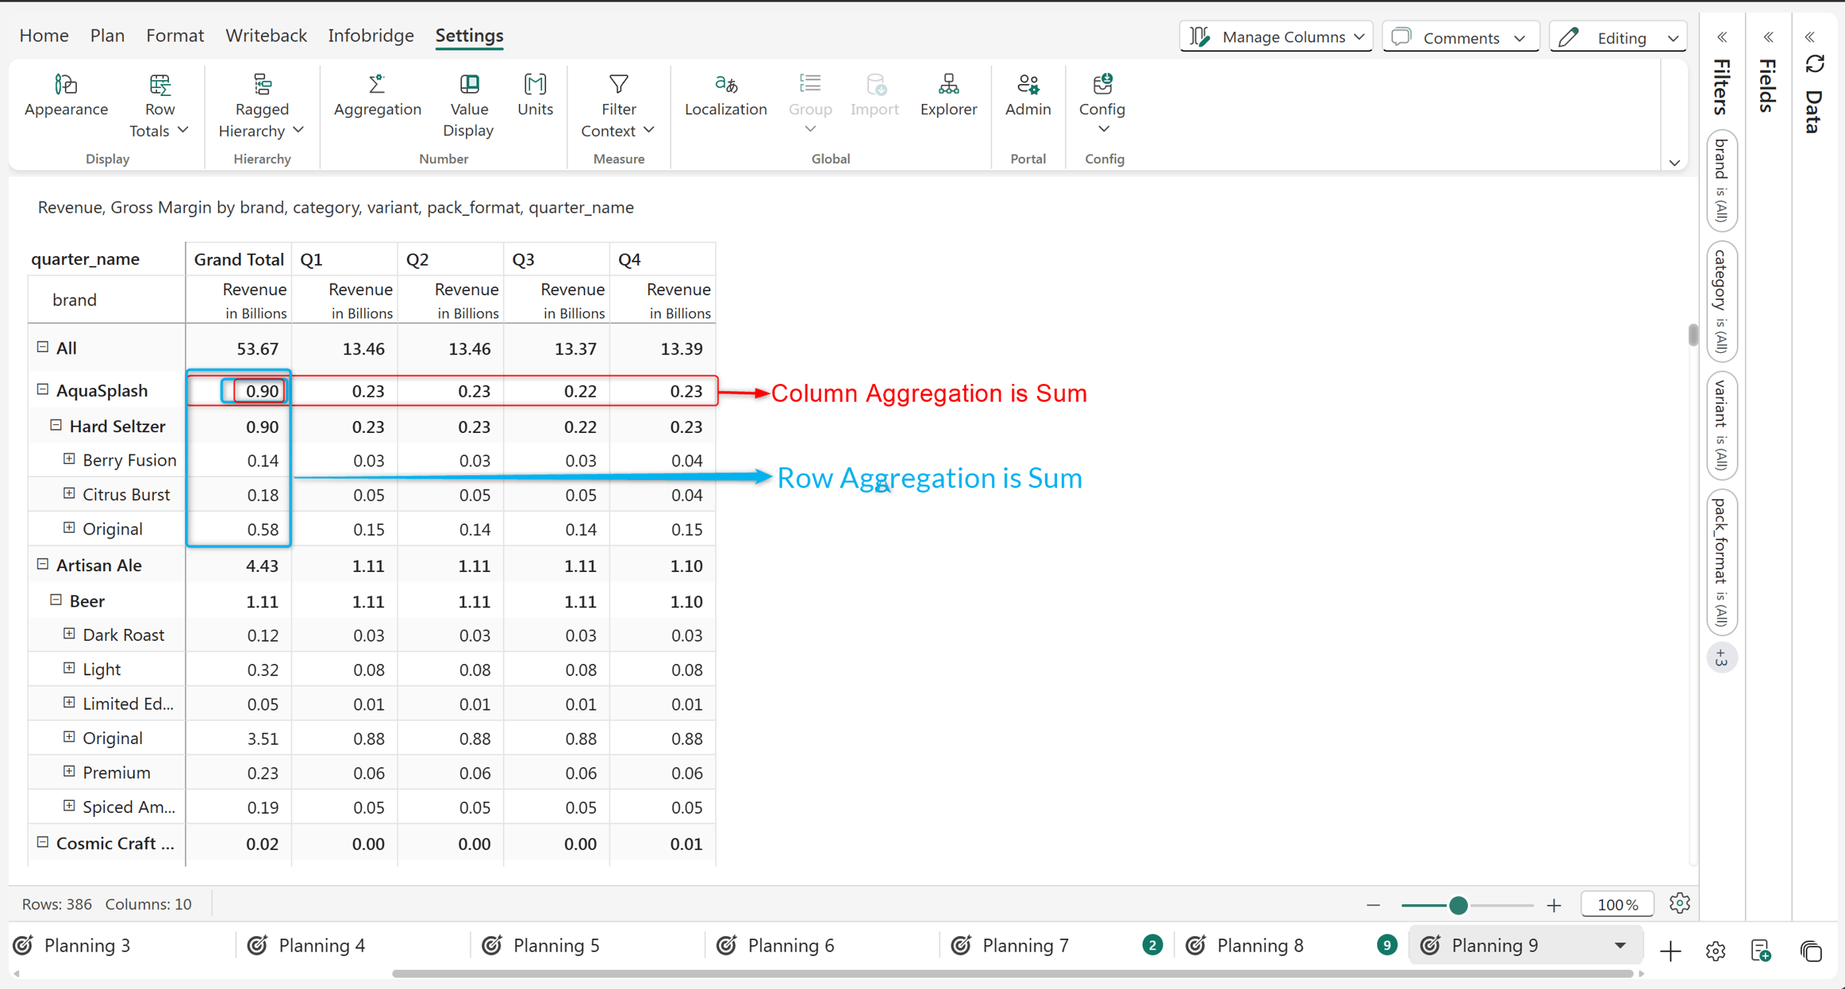Open the Admin portal
Screen dimensions: 1845x989
tap(1027, 95)
